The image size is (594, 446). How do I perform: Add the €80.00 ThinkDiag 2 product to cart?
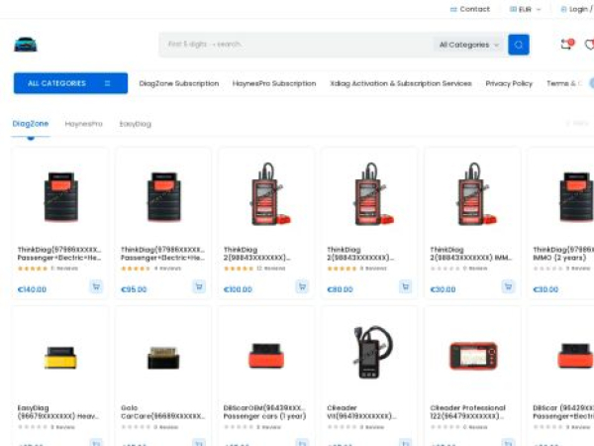(405, 286)
